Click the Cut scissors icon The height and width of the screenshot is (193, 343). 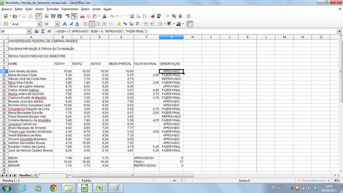[x=83, y=16]
